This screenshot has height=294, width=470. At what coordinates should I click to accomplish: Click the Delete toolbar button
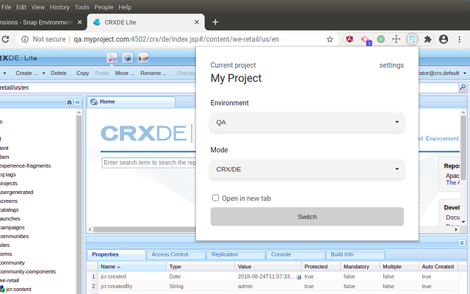click(59, 73)
